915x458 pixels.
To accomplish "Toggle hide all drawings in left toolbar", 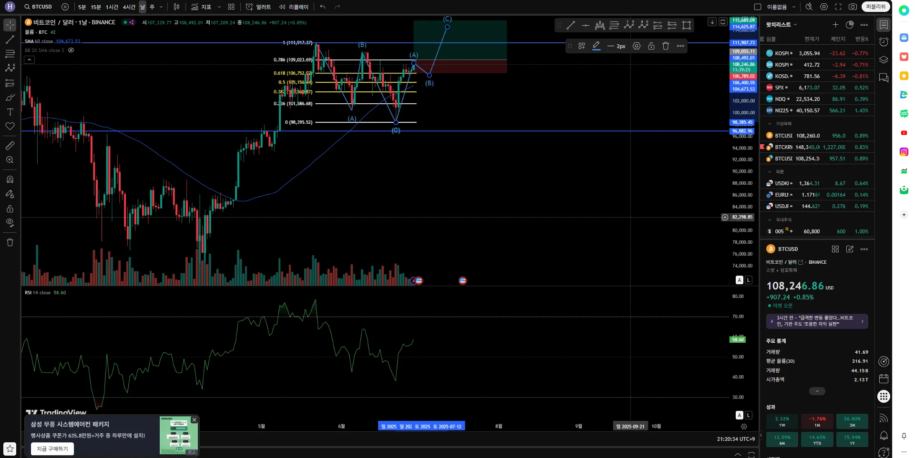I will [10, 223].
